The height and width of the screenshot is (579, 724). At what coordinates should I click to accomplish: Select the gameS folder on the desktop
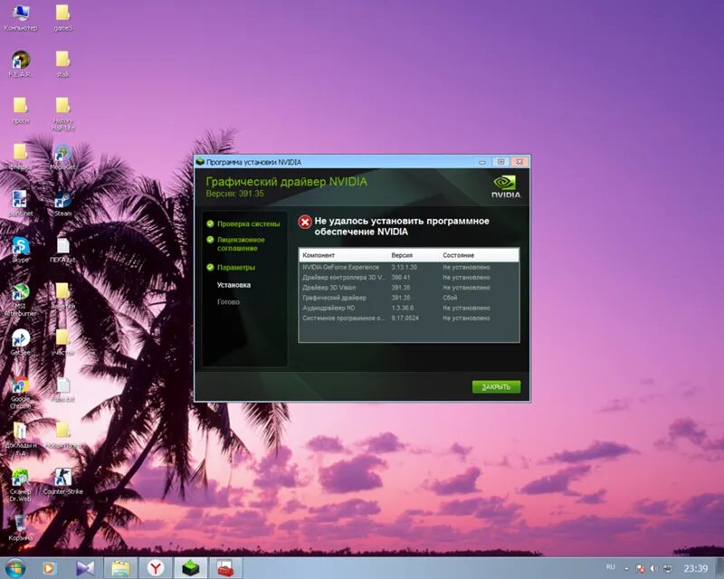62,17
